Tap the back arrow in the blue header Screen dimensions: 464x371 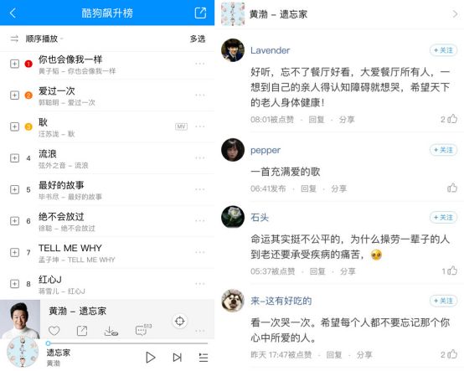click(13, 13)
